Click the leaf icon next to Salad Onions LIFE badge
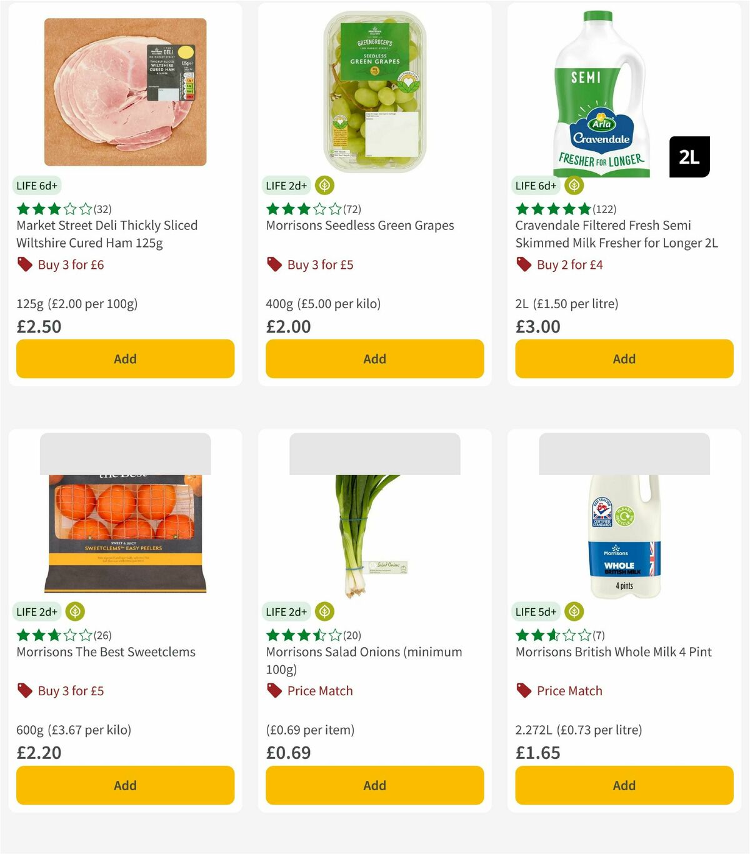Image resolution: width=750 pixels, height=854 pixels. tap(324, 611)
